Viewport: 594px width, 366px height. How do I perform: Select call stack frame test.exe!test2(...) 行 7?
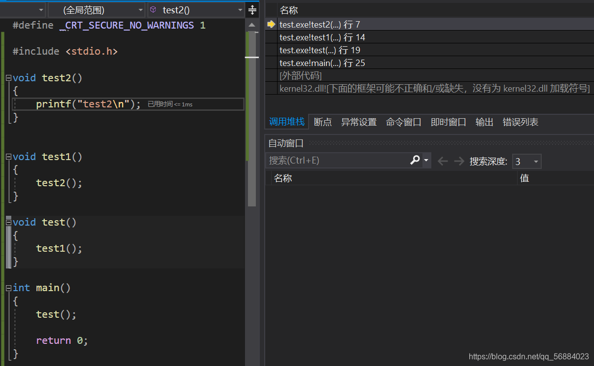tap(429, 24)
